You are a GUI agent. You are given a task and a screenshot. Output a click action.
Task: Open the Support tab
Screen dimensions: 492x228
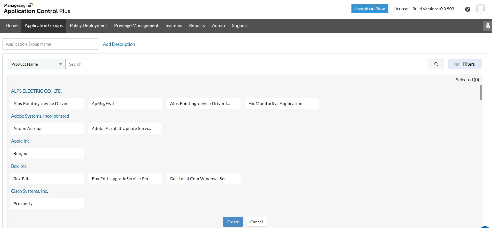pyautogui.click(x=240, y=25)
